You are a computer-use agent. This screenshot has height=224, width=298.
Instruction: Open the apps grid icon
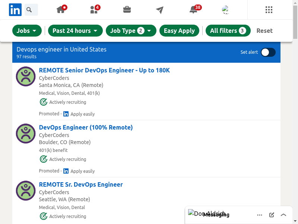[x=269, y=10]
